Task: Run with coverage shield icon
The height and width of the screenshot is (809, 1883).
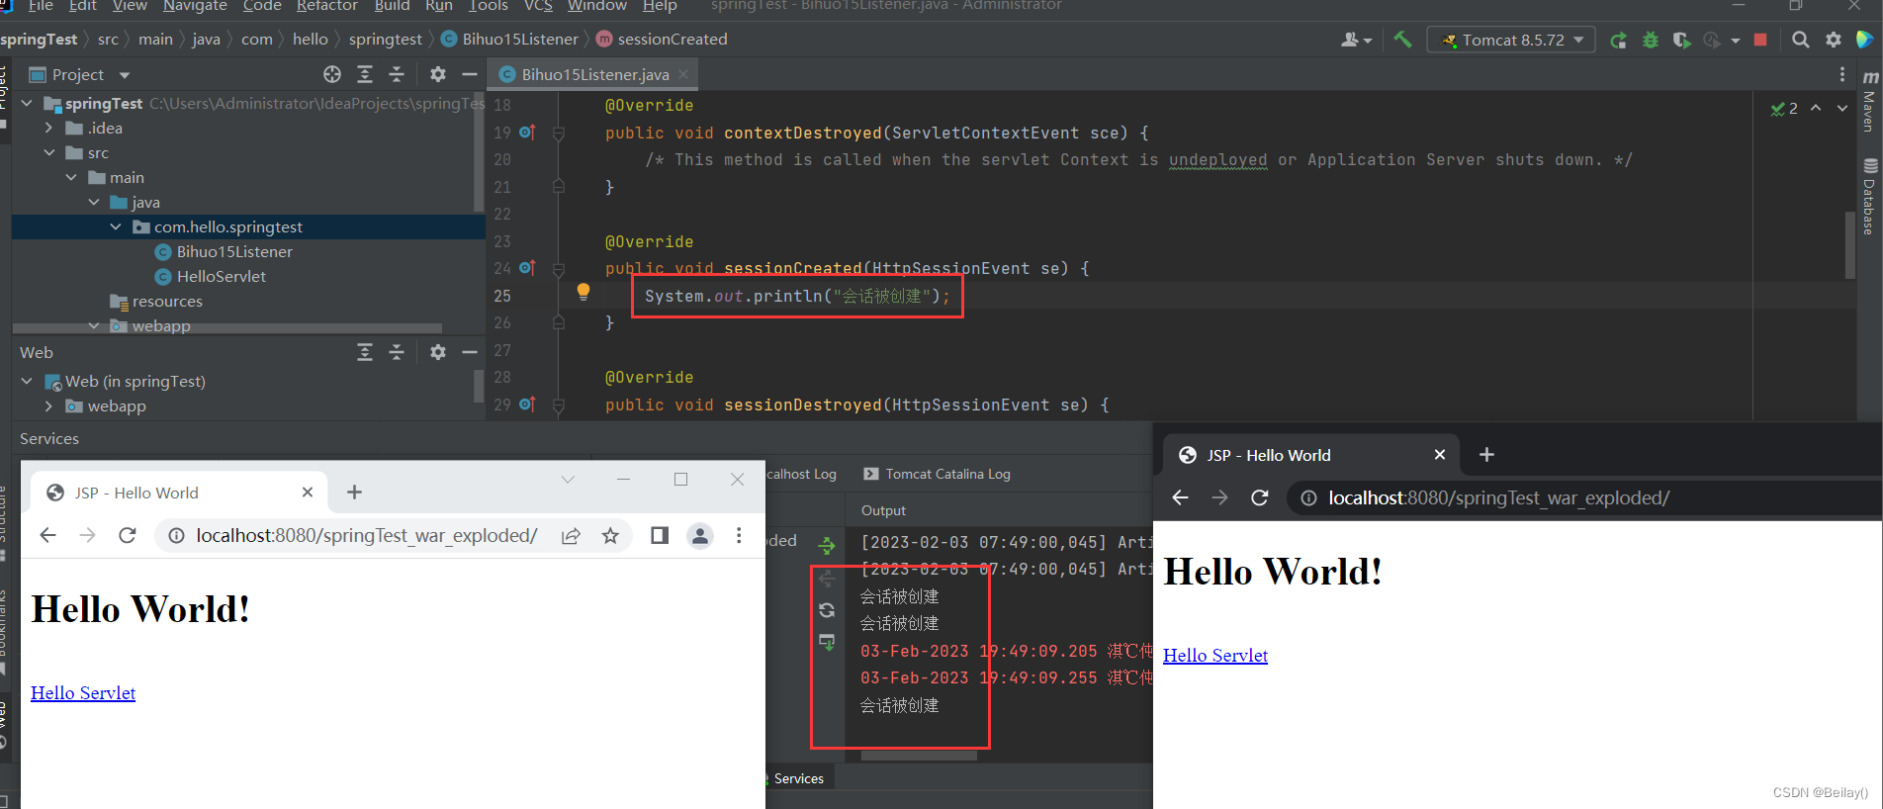Action: pos(1681,41)
